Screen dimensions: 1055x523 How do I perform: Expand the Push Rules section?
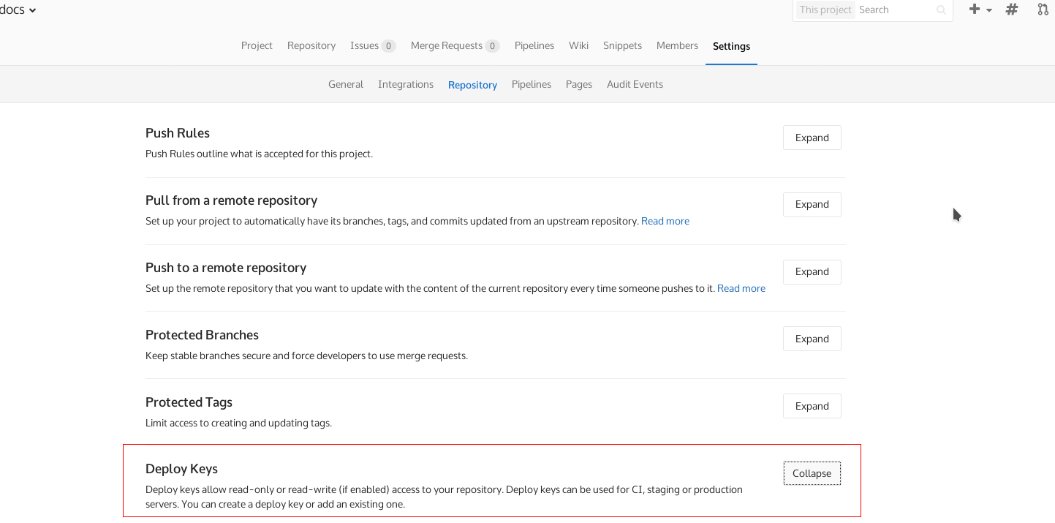[812, 138]
